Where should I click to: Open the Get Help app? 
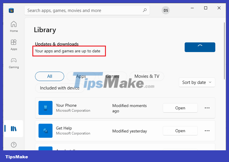pyautogui.click(x=180, y=131)
